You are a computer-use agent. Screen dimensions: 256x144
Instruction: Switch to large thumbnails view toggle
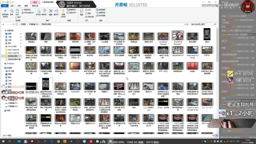click(217, 135)
